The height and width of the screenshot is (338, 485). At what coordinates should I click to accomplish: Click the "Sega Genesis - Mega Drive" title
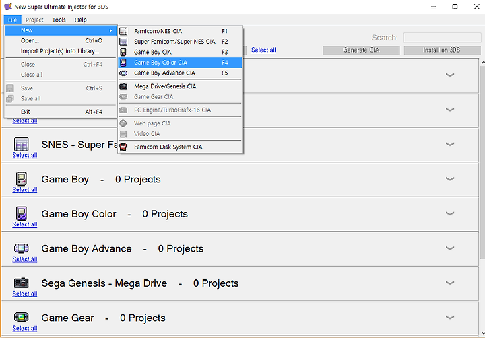click(104, 283)
